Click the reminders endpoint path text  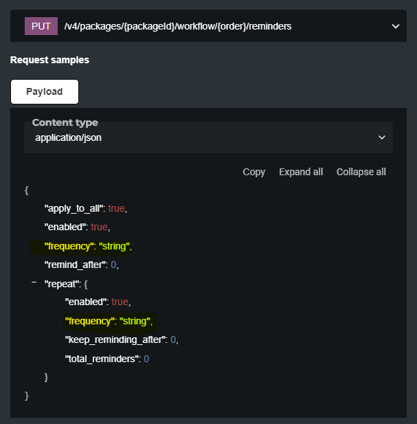(x=177, y=26)
